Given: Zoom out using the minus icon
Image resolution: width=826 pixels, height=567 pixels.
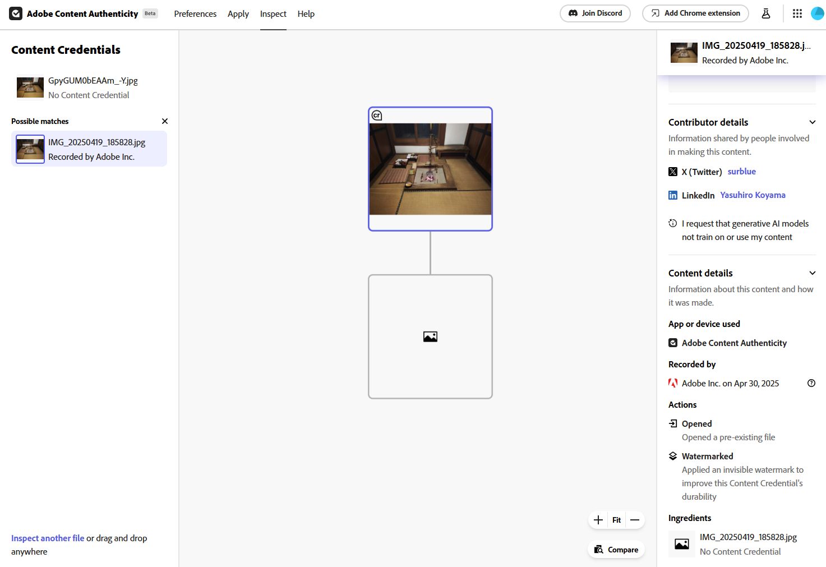Looking at the screenshot, I should click(634, 520).
